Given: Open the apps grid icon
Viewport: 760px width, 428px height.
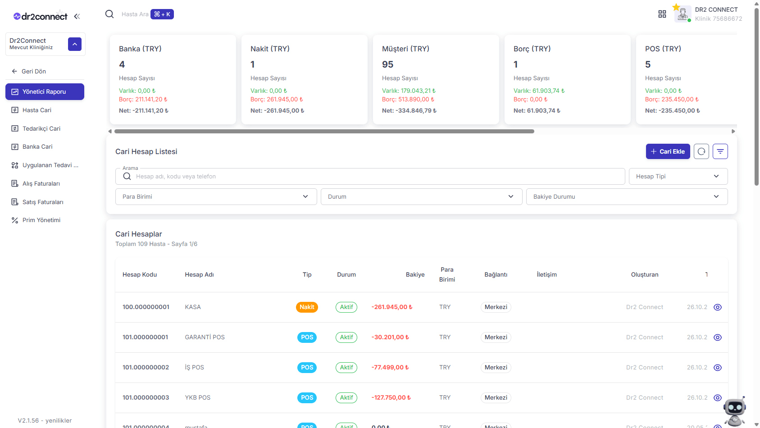Looking at the screenshot, I should tap(662, 14).
